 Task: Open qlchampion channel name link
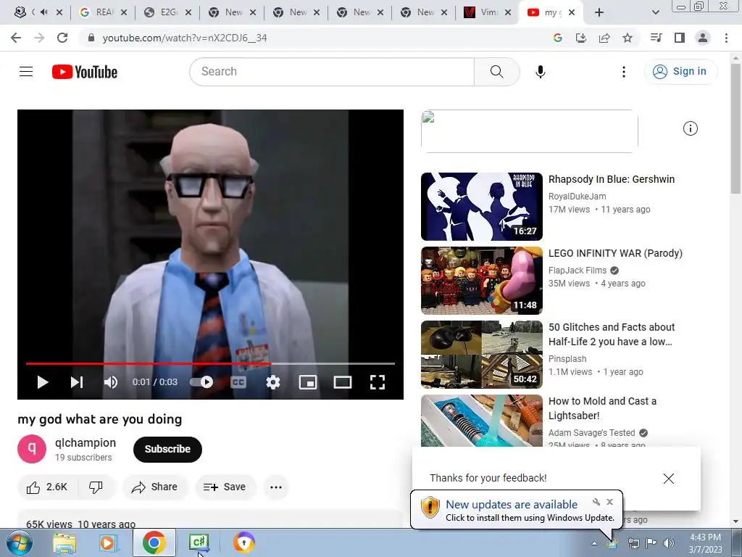tap(86, 443)
